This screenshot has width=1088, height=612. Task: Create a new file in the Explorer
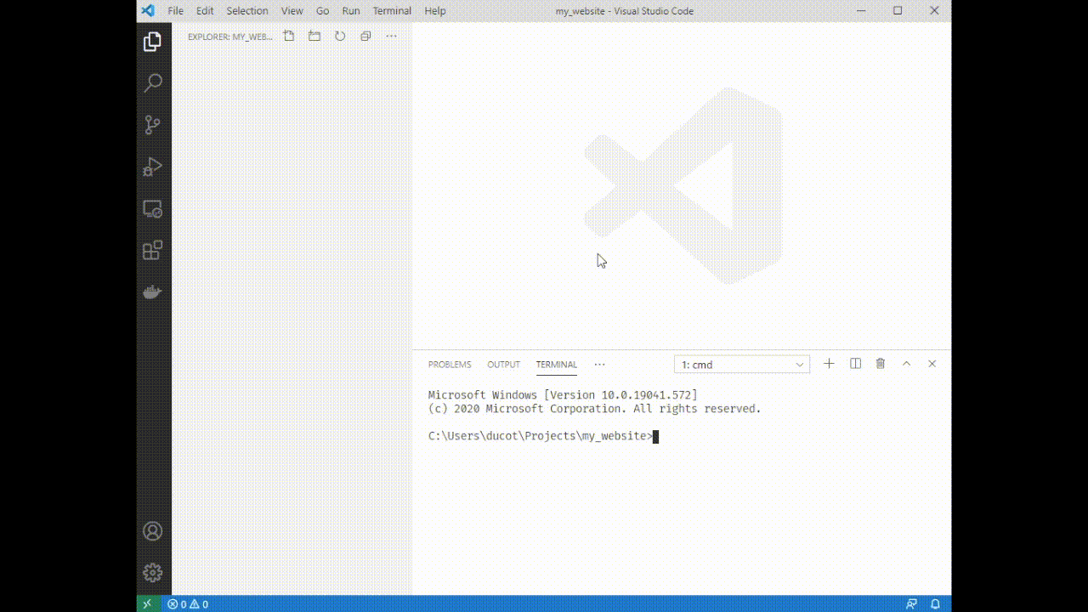(288, 36)
